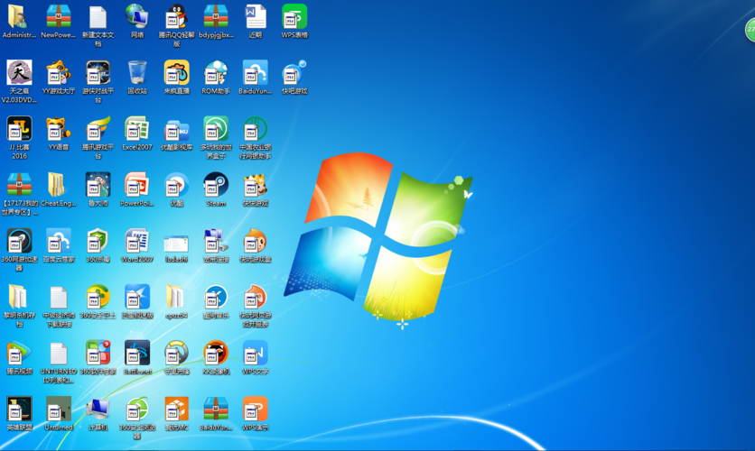Open the ROM助手 mushroom shortcut
The height and width of the screenshot is (451, 755).
pyautogui.click(x=216, y=72)
